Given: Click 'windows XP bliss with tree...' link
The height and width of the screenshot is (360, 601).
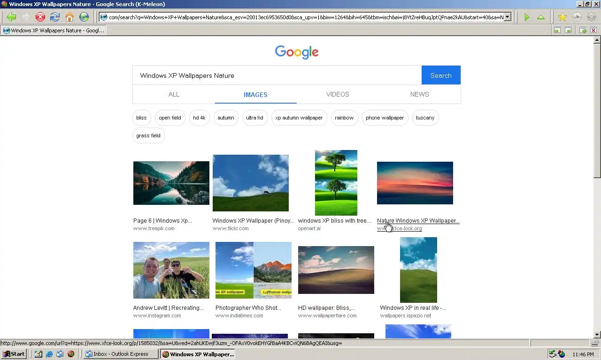Looking at the screenshot, I should point(334,221).
